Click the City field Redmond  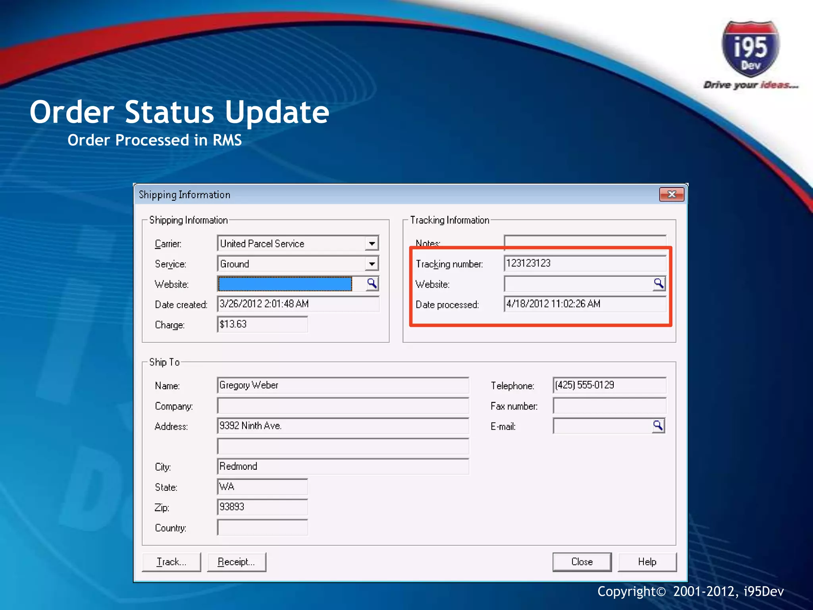(343, 466)
